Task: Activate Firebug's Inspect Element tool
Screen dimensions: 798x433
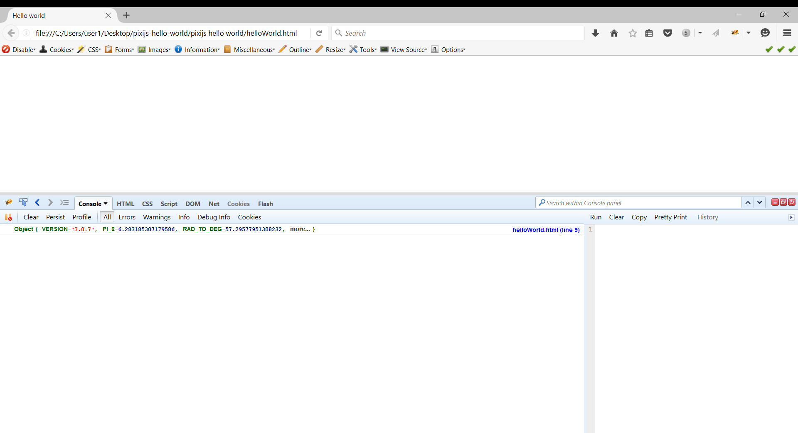Action: coord(23,203)
